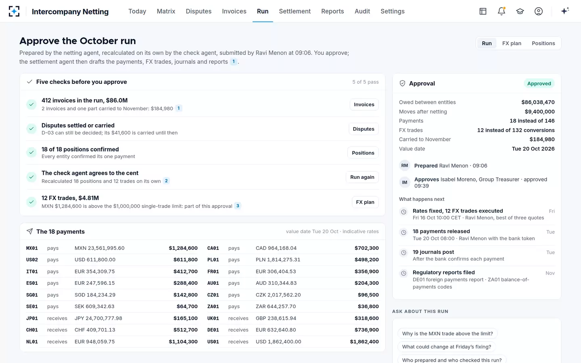Click the MX01 payment row code

point(32,248)
